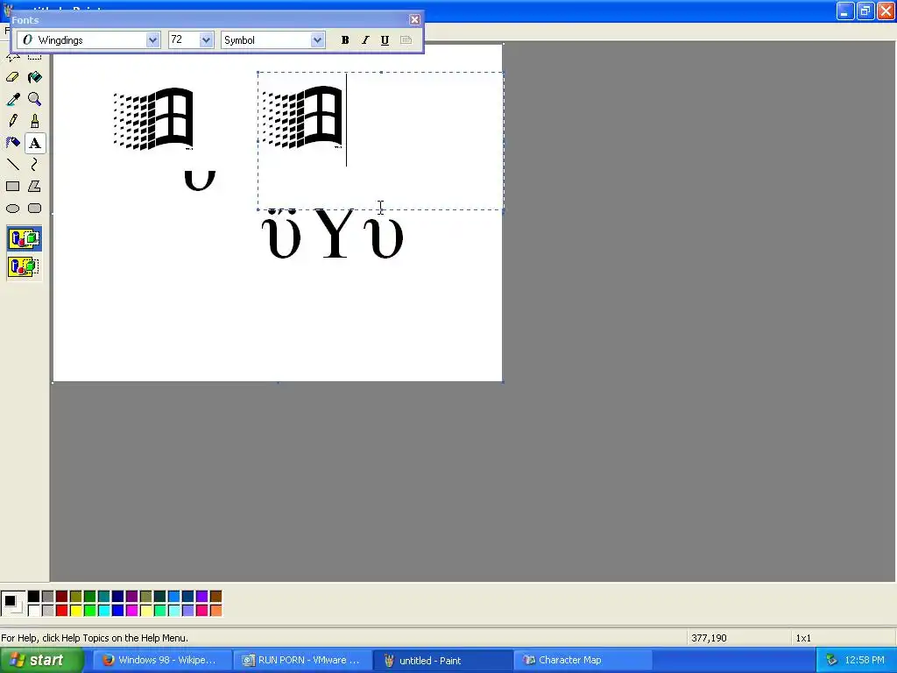The image size is (897, 673).
Task: Click the status bar size readout 1x1
Action: click(x=803, y=638)
